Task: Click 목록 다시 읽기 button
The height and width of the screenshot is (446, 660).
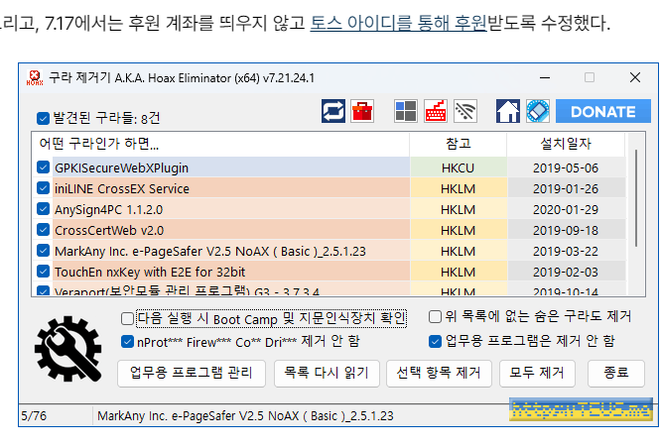Action: pos(327,374)
